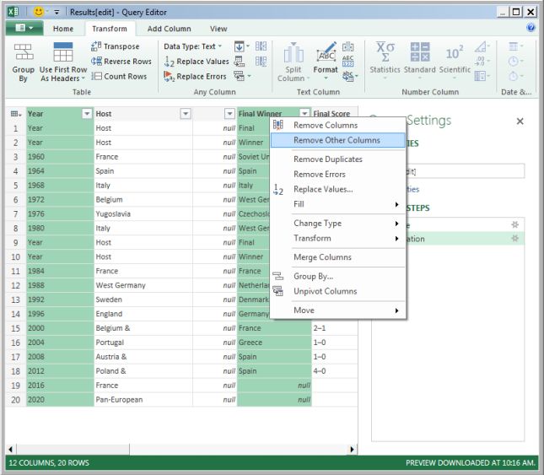Viewport: 544px width, 475px height.
Task: Open the Host column filter dropdown
Action: [186, 114]
